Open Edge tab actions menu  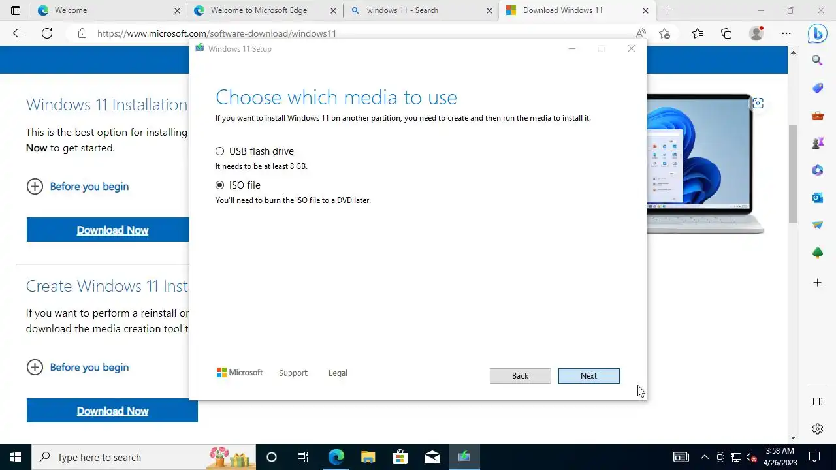point(16,10)
